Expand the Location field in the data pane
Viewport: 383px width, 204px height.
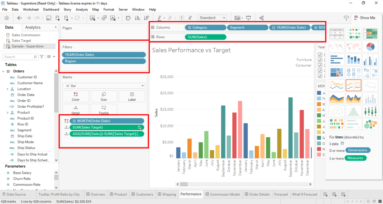coord(7,89)
